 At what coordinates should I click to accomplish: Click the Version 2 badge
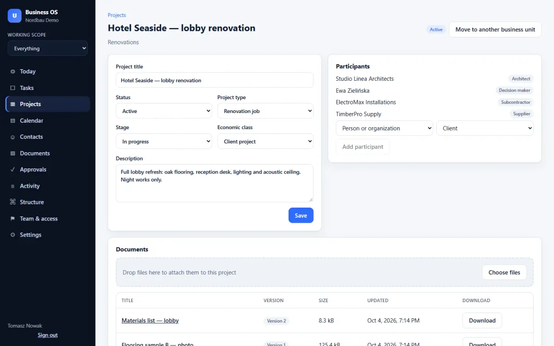[277, 321]
